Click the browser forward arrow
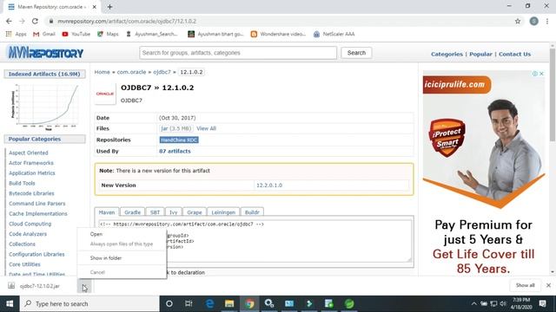Image resolution: width=556 pixels, height=312 pixels. (22, 21)
